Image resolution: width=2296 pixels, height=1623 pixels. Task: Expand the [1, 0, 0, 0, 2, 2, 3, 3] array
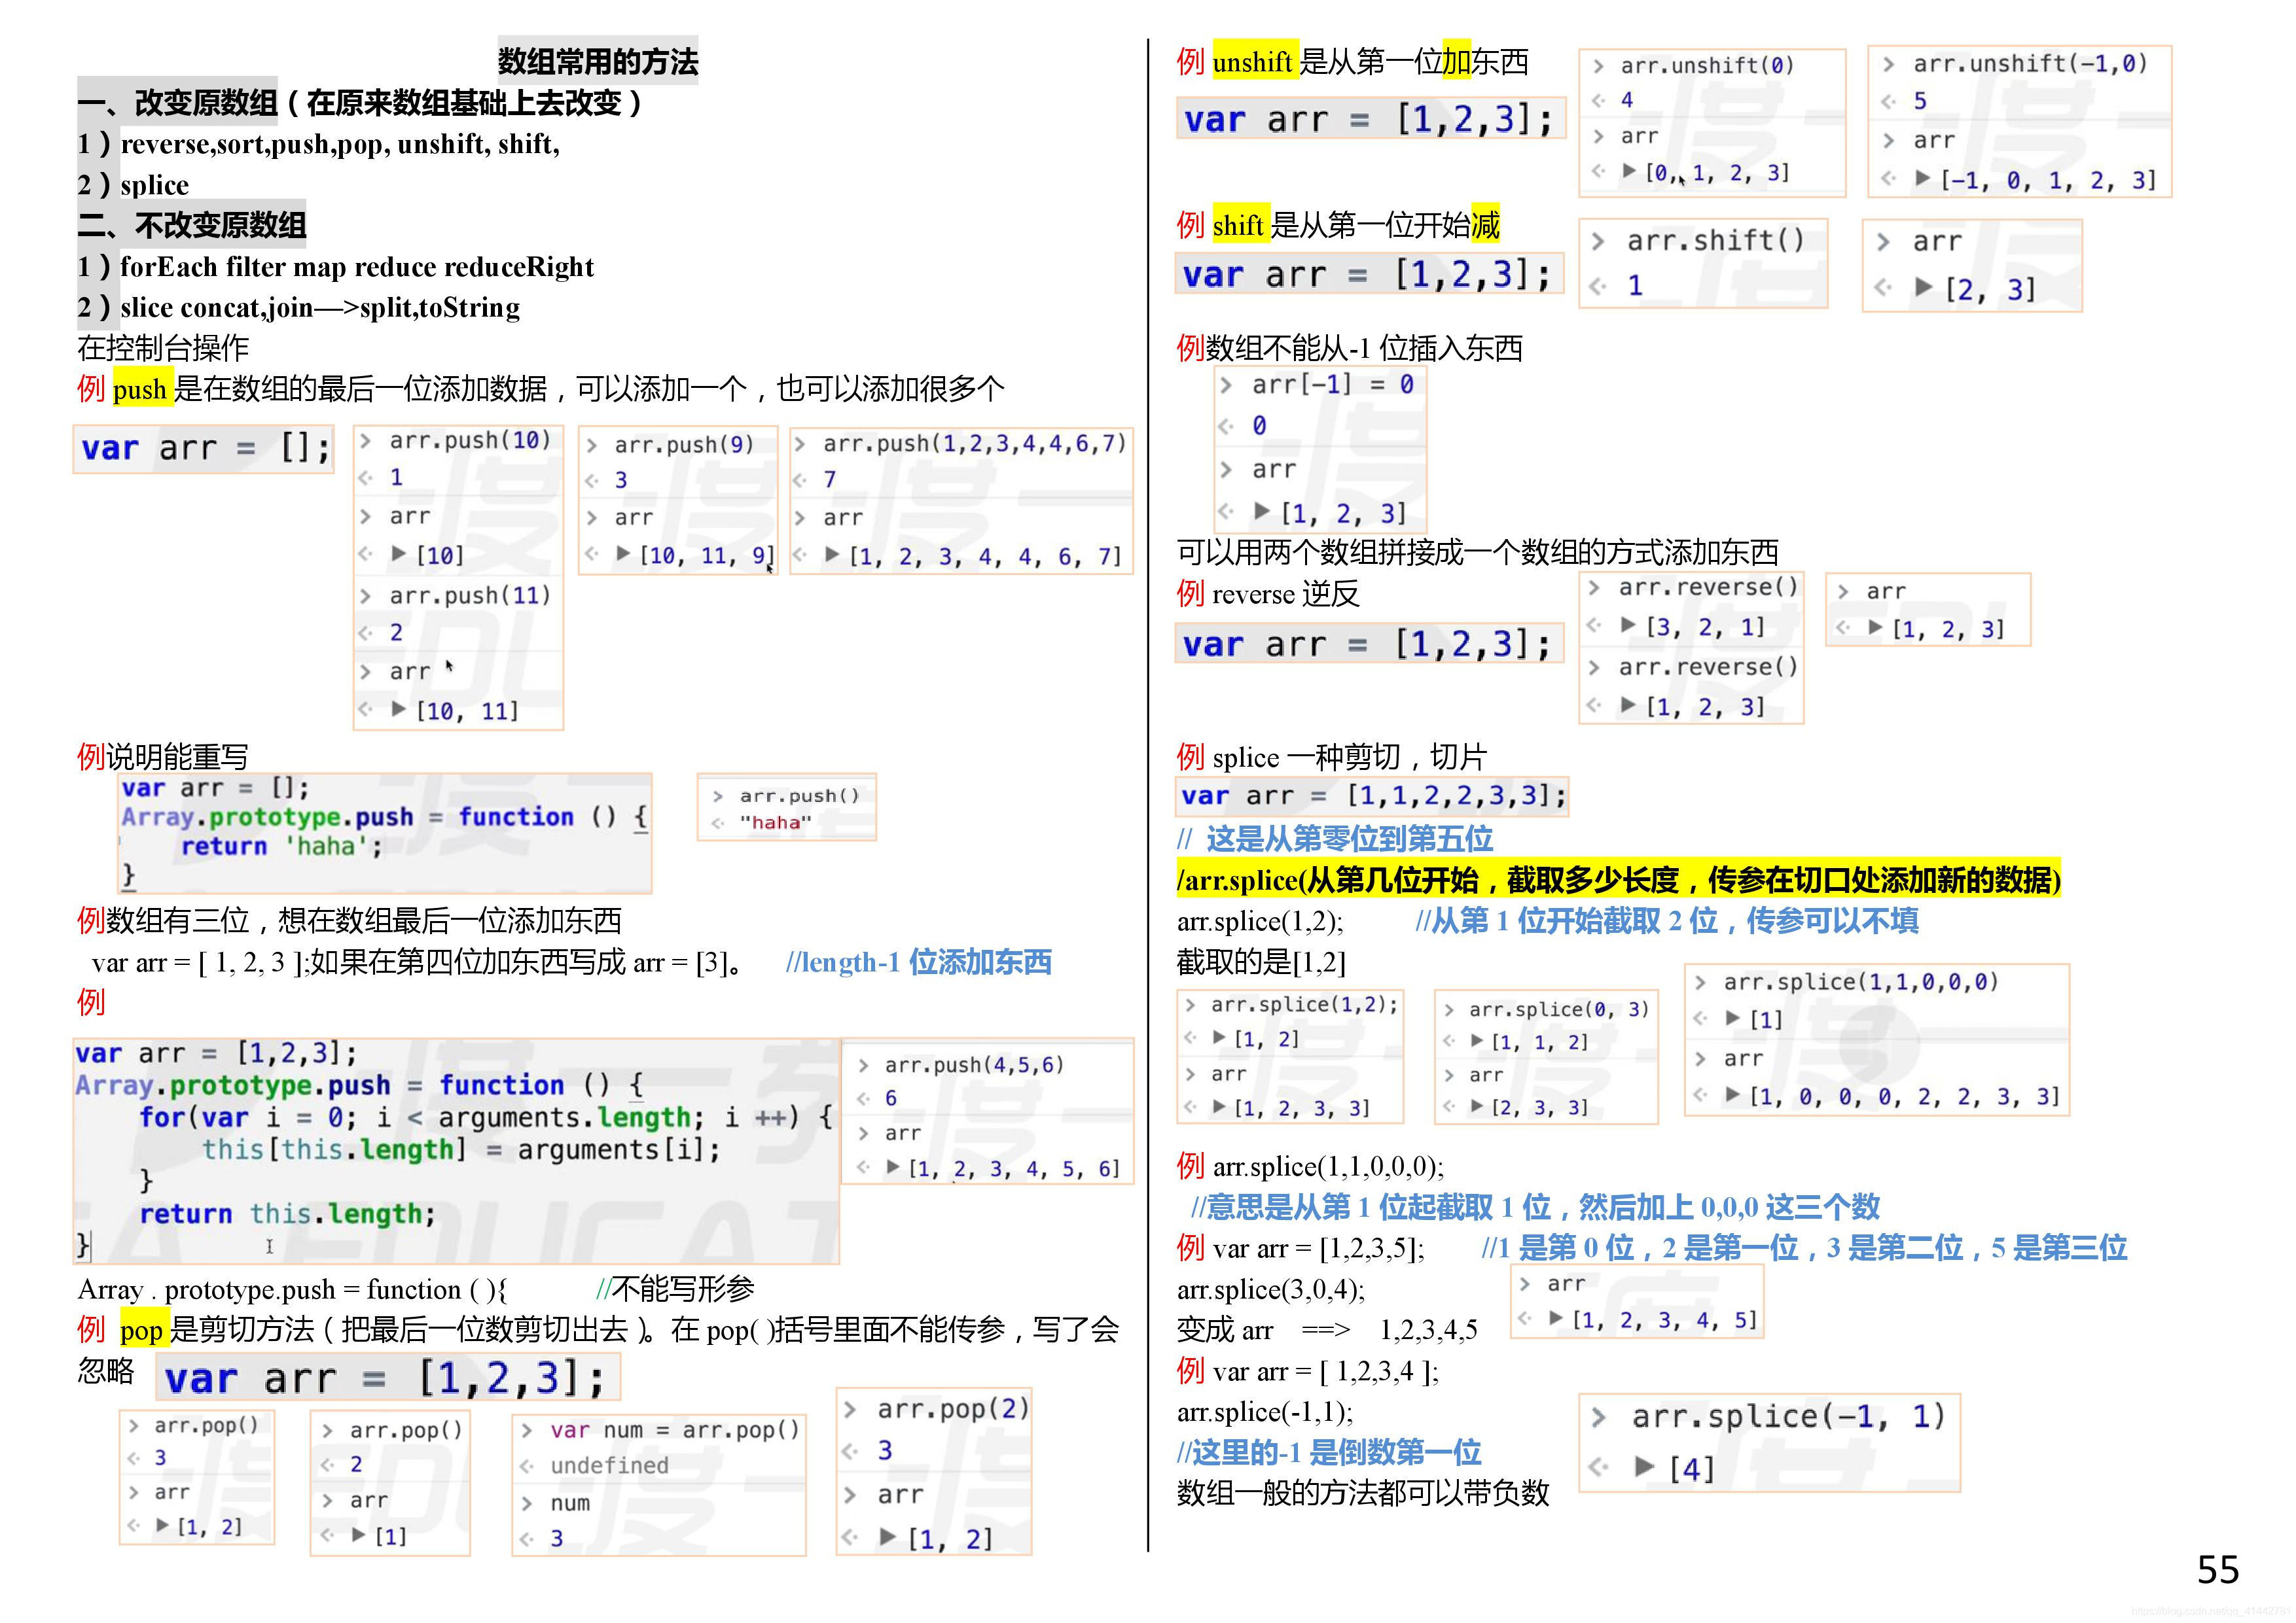(x=1733, y=1095)
